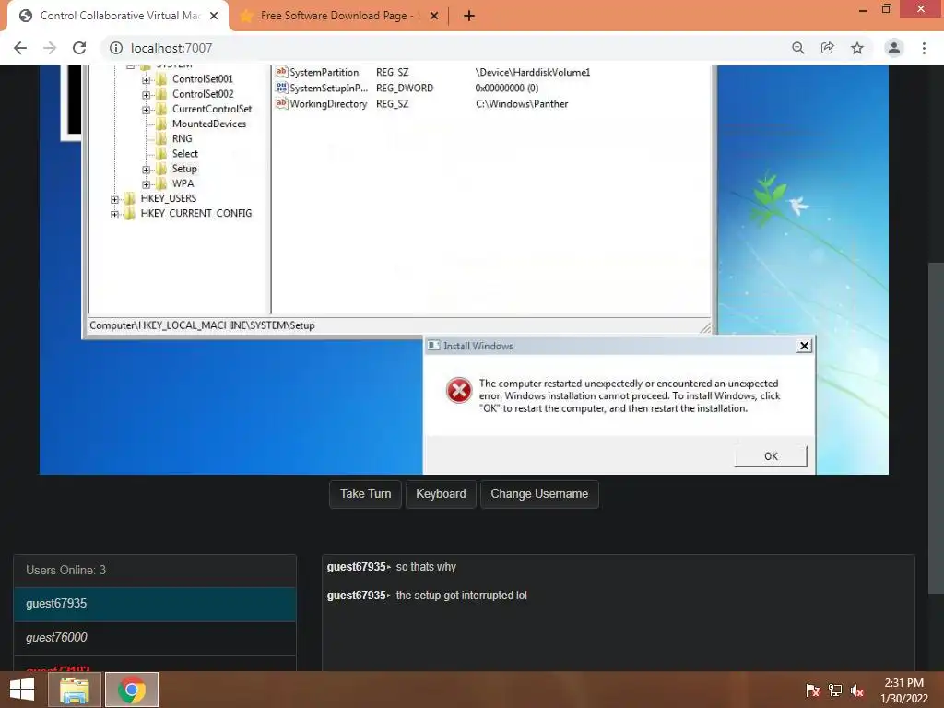
Task: Open a new browser tab
Action: [x=469, y=17]
